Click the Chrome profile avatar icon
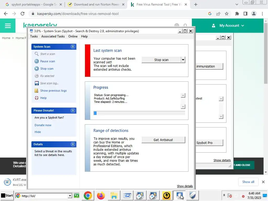Image resolution: width=268 pixels, height=201 pixels. click(x=254, y=14)
